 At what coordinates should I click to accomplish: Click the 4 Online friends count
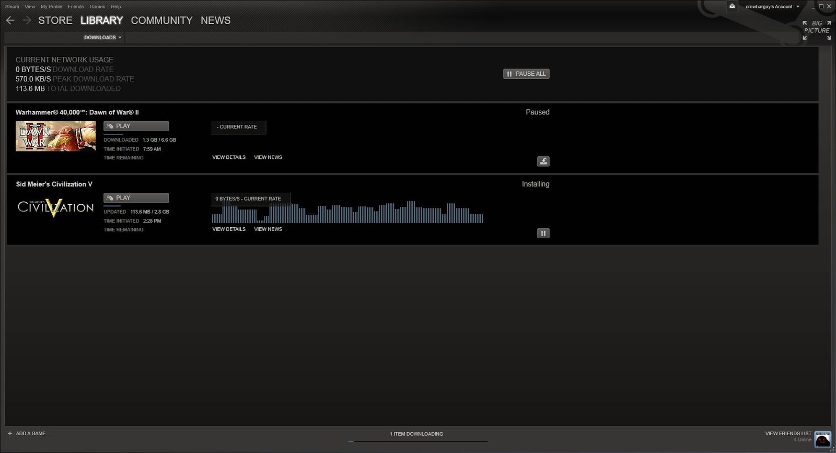803,440
